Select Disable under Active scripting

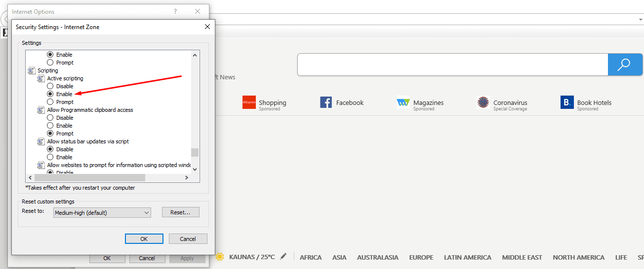click(x=50, y=86)
